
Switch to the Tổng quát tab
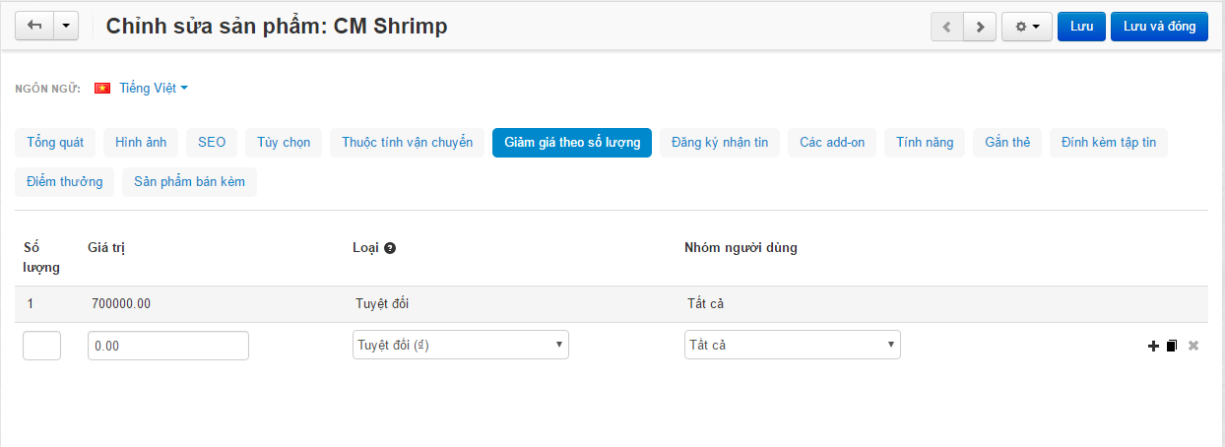point(55,143)
